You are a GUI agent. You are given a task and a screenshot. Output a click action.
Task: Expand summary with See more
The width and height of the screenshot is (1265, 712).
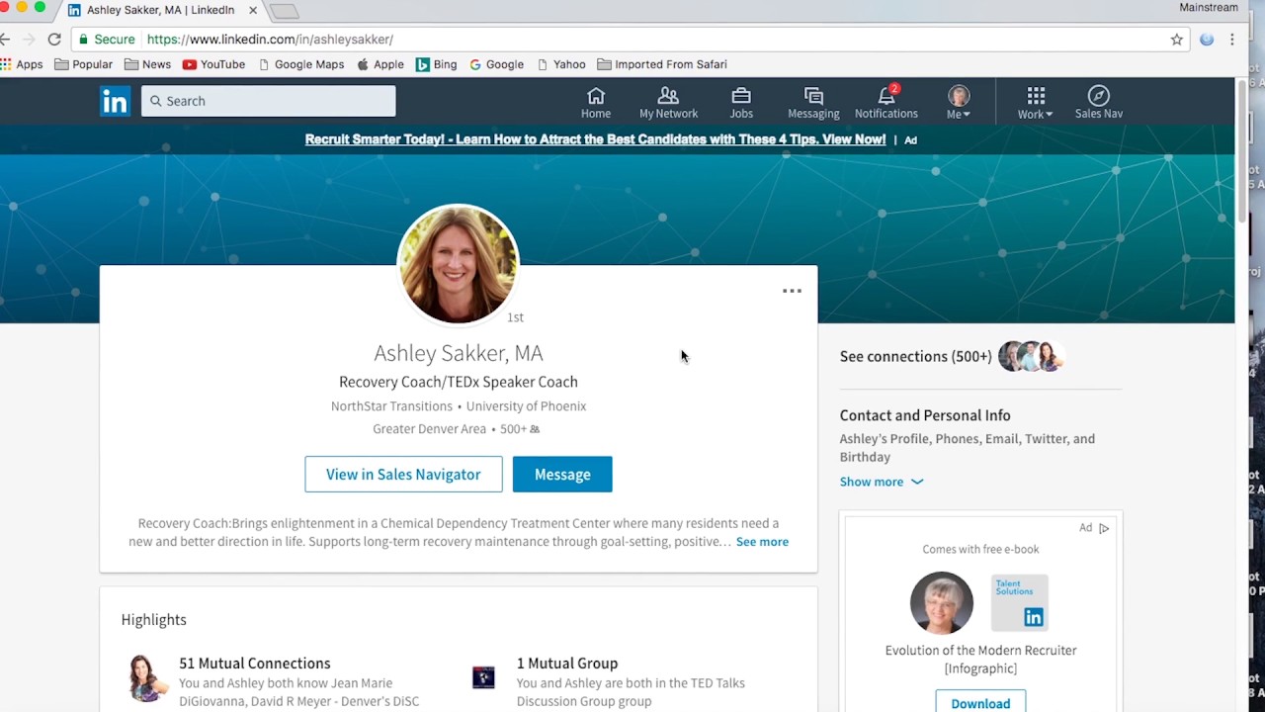tap(762, 542)
